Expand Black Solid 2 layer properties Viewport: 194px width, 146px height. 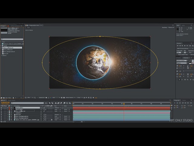tap(8, 108)
